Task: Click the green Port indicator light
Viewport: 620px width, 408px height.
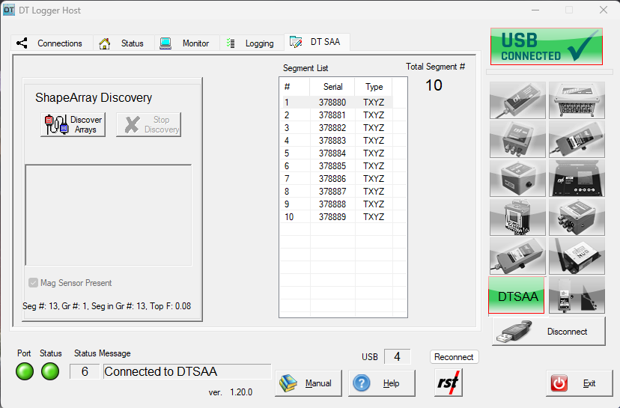Action: [25, 371]
